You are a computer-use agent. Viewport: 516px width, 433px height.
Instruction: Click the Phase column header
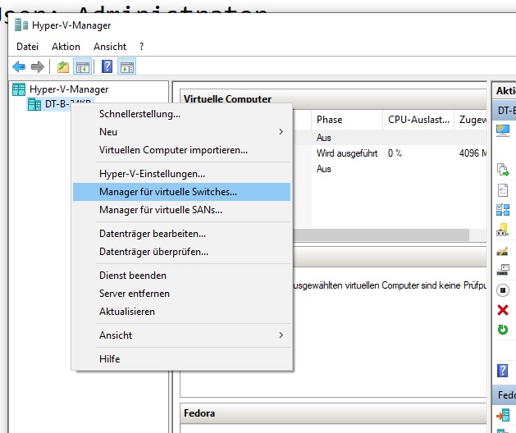[x=330, y=120]
